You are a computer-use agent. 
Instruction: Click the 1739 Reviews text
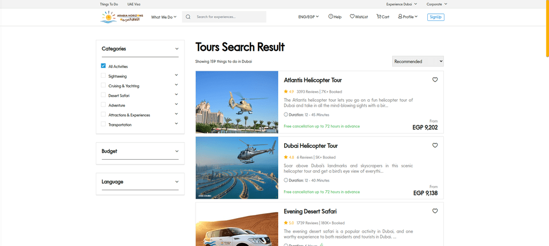(307, 223)
